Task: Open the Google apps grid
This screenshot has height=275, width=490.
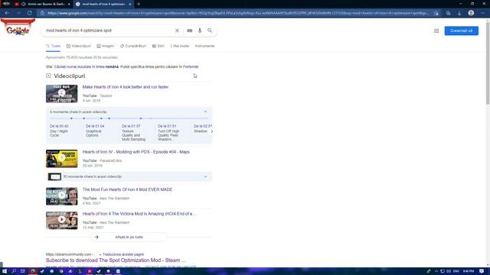Action: coord(436,31)
